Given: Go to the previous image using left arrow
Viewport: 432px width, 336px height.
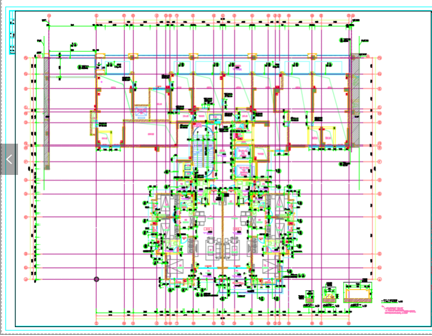Looking at the screenshot, I should [x=9, y=159].
